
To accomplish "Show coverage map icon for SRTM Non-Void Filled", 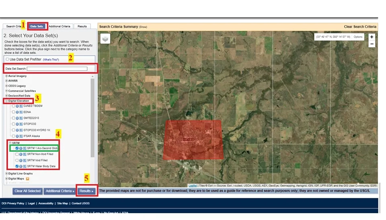I will (x=25, y=155).
